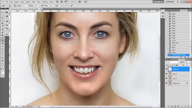This screenshot has height=108, width=192.
Task: Toggle the Brush panel button in options bar
Action: [x=15, y=6]
